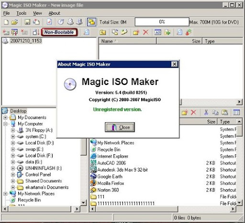
Task: Select Local Disk (F:) in tree
Action: pos(39,156)
